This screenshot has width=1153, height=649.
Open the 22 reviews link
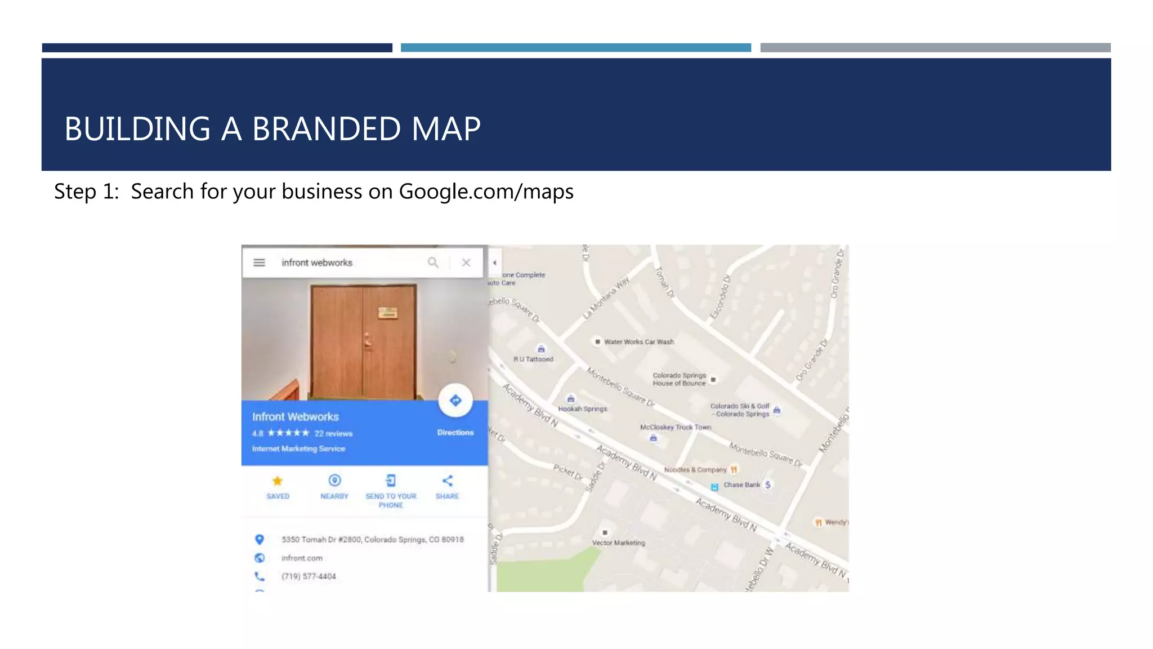click(x=333, y=434)
